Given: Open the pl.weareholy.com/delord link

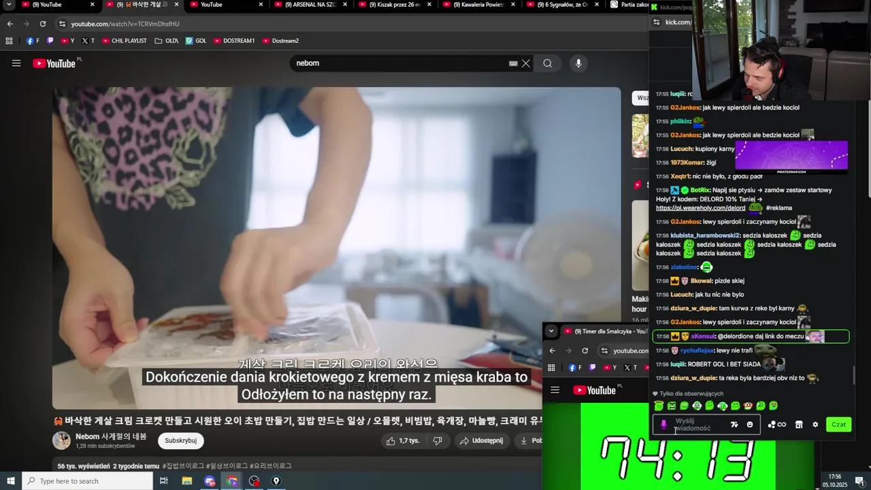Looking at the screenshot, I should (x=700, y=208).
